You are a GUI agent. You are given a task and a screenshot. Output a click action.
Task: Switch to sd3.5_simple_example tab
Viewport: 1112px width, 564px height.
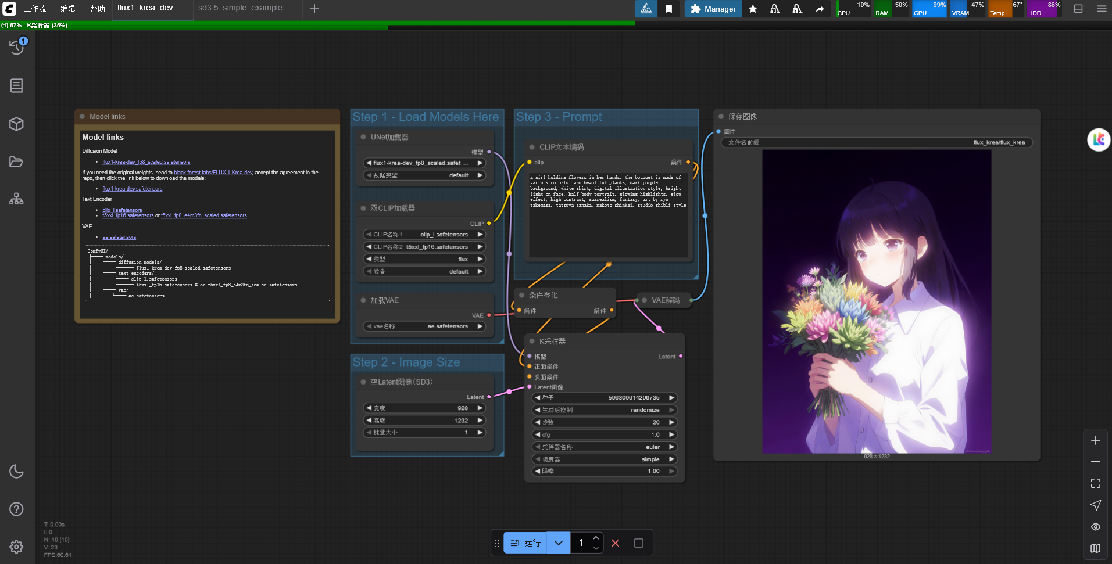click(x=240, y=8)
